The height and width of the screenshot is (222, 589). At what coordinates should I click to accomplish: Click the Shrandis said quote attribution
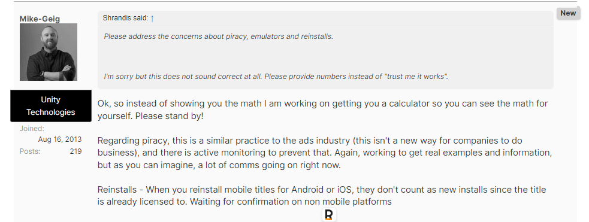[x=125, y=18]
